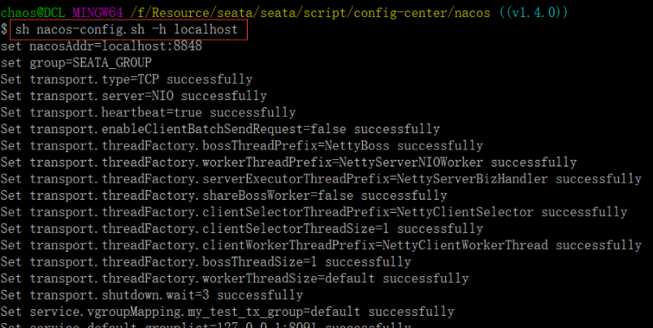Click the group=SEATA_GROUP line
Screen dimensions: 653x328
click(x=76, y=63)
